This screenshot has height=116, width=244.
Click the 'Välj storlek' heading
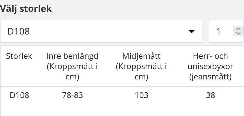pos(26,9)
